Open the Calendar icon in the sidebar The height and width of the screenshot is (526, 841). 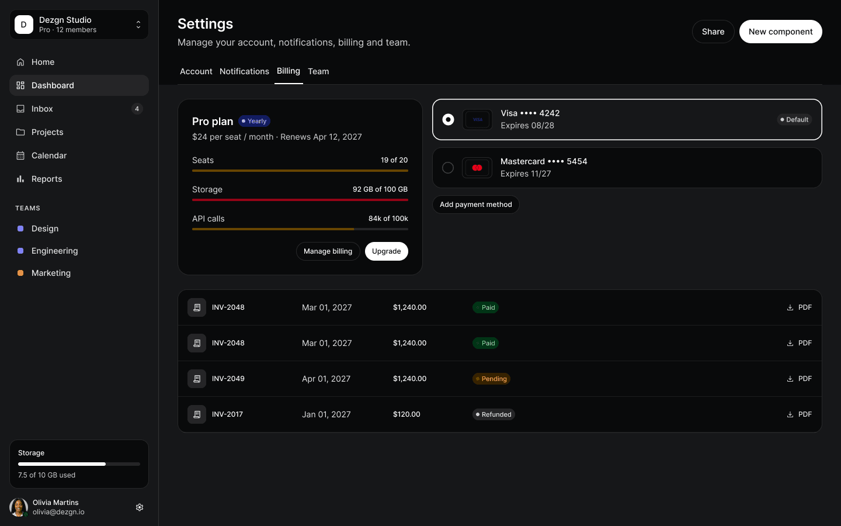click(20, 155)
